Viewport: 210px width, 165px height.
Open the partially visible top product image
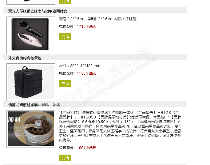(x=31, y=2)
